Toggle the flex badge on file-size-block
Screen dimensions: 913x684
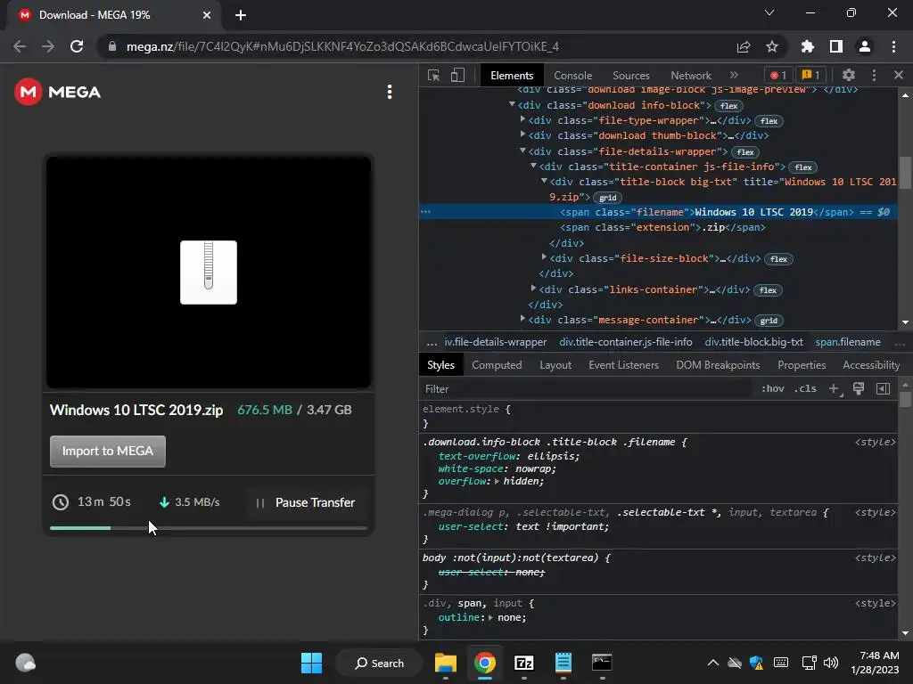coord(778,259)
